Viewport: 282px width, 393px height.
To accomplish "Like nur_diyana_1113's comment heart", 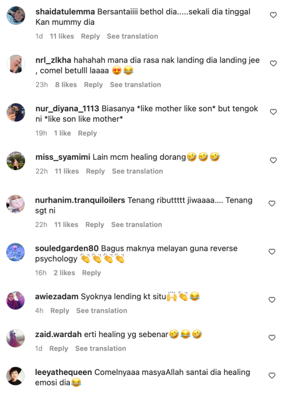I will pos(273,112).
